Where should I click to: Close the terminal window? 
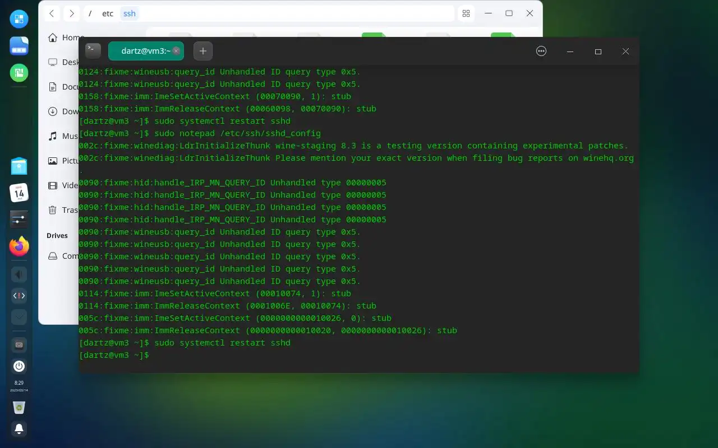625,52
